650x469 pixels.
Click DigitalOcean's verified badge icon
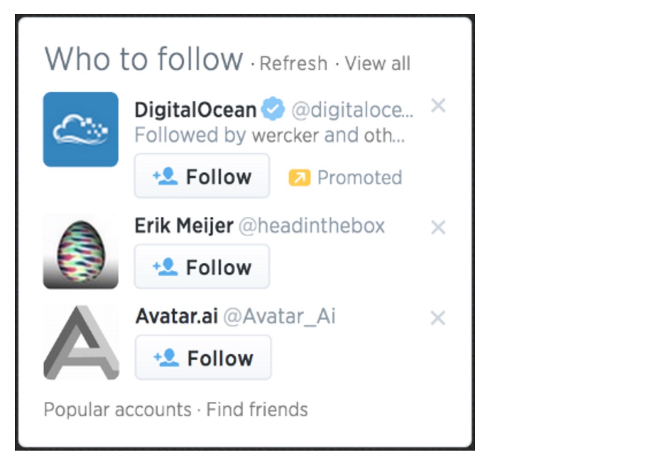pos(273,109)
